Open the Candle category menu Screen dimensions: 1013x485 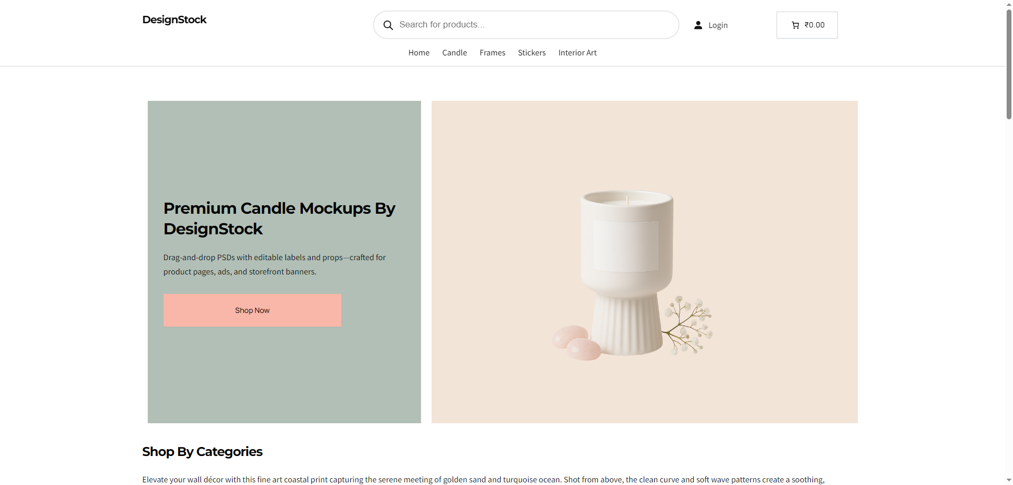(454, 53)
